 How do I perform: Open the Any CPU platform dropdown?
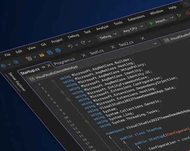(x=133, y=28)
